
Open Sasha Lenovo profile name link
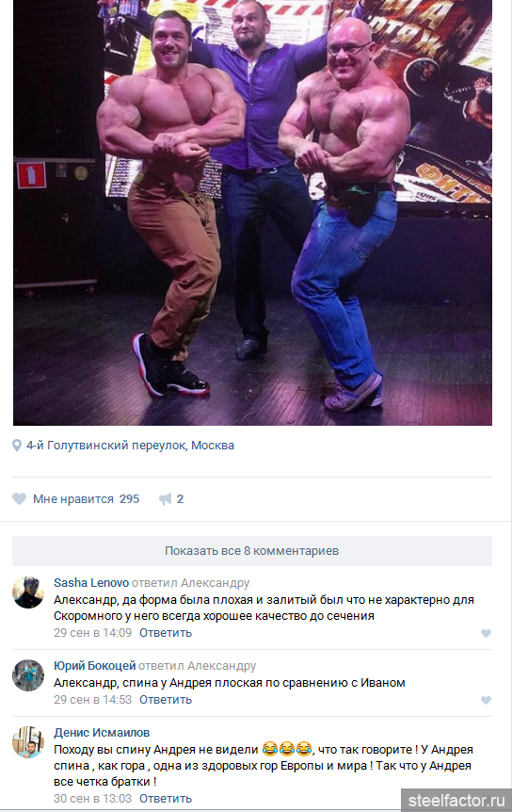click(x=91, y=582)
